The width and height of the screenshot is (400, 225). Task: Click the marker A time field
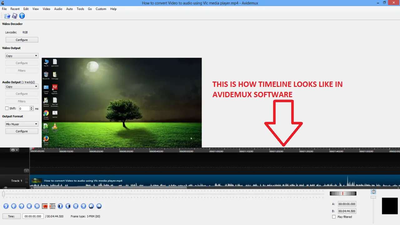pos(347,204)
